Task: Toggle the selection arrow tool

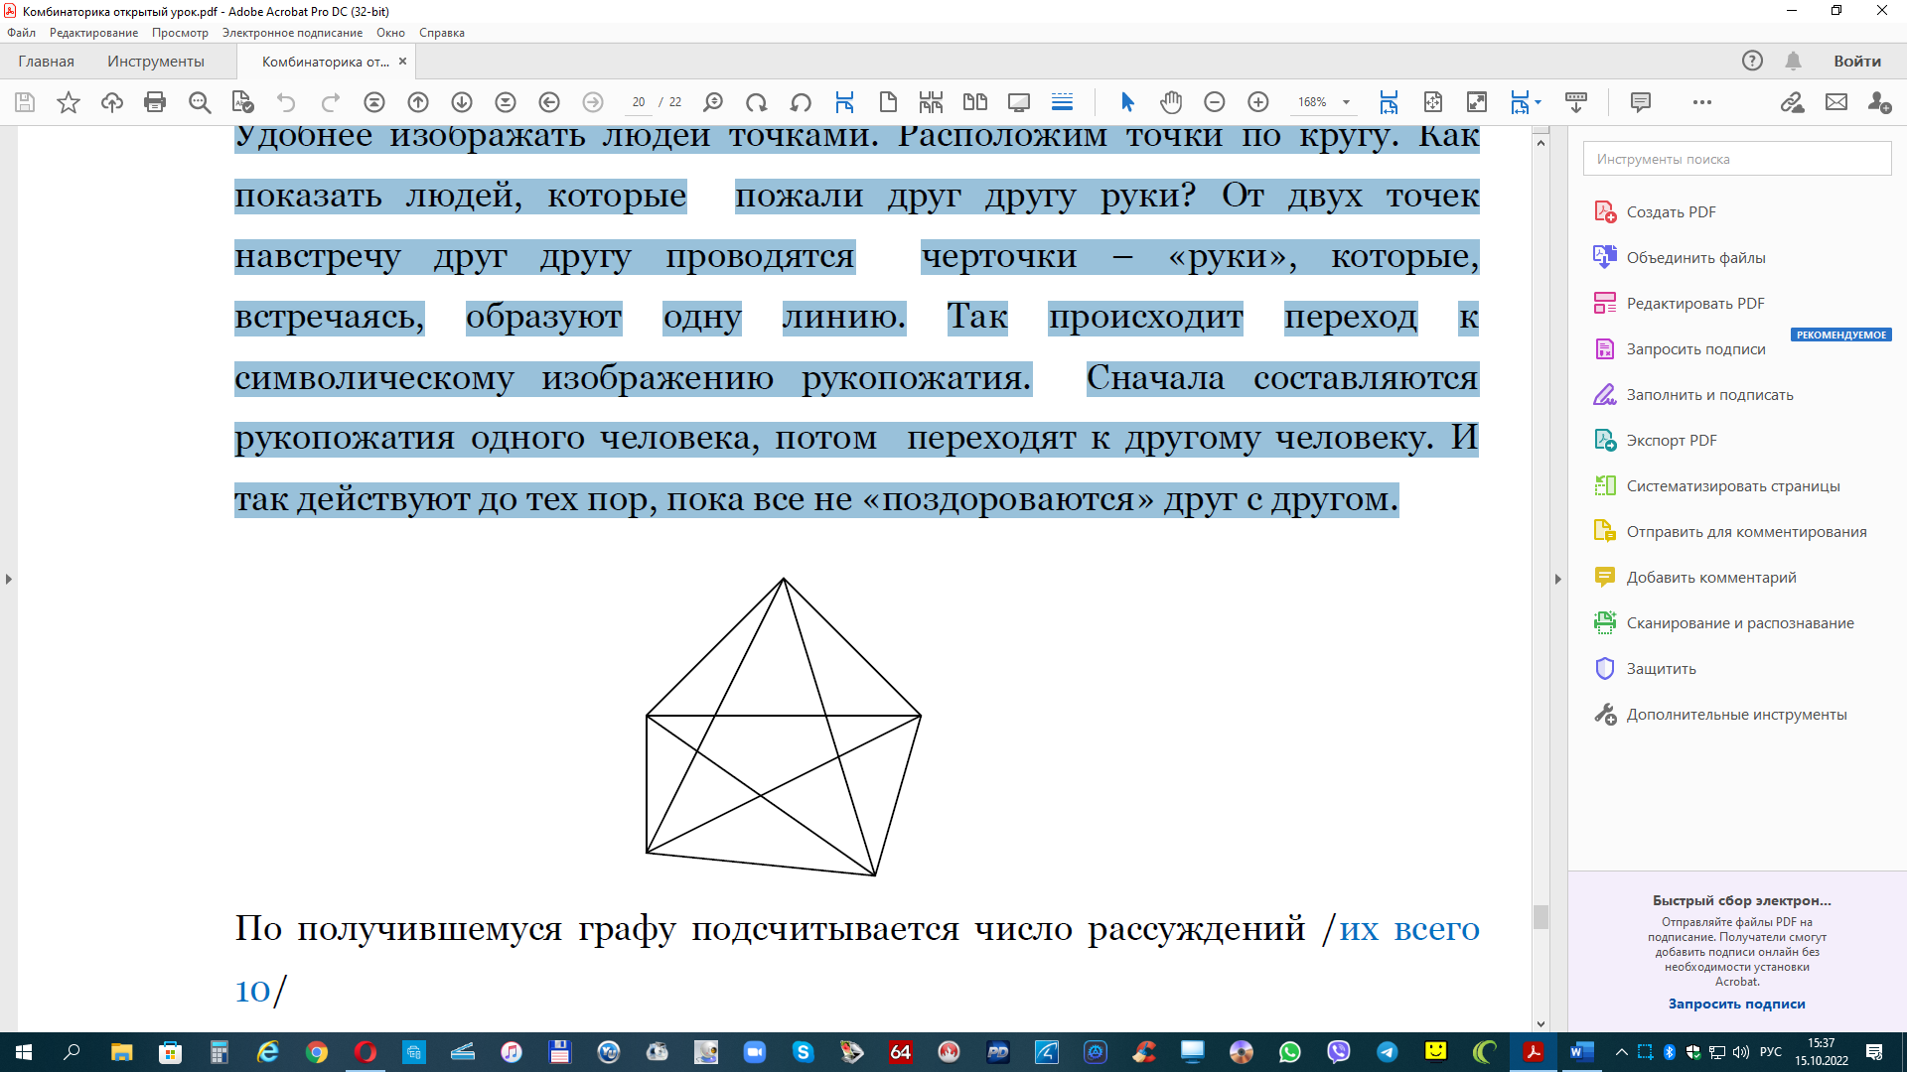Action: tap(1127, 102)
